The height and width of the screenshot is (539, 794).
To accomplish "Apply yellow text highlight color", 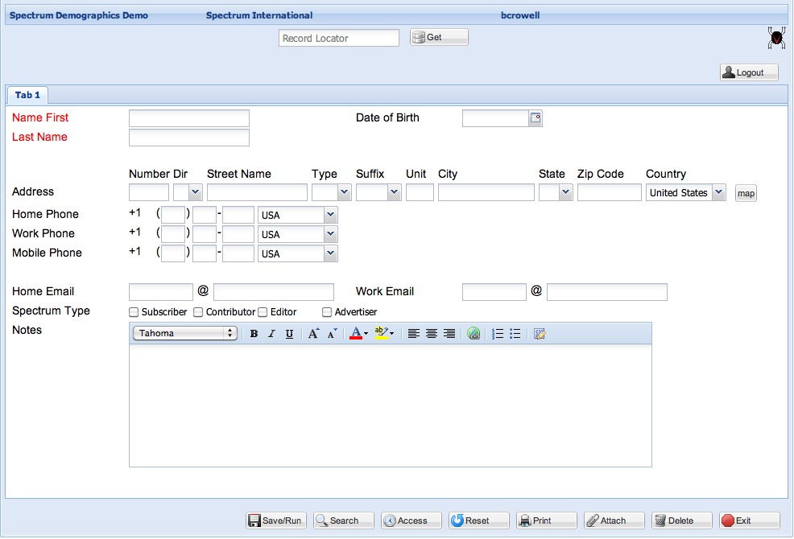I will click(x=382, y=334).
